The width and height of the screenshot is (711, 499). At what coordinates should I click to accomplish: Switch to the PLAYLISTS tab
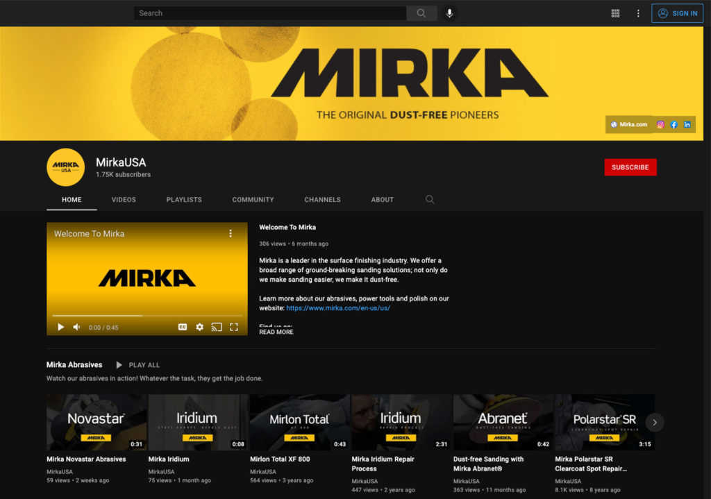(x=184, y=199)
